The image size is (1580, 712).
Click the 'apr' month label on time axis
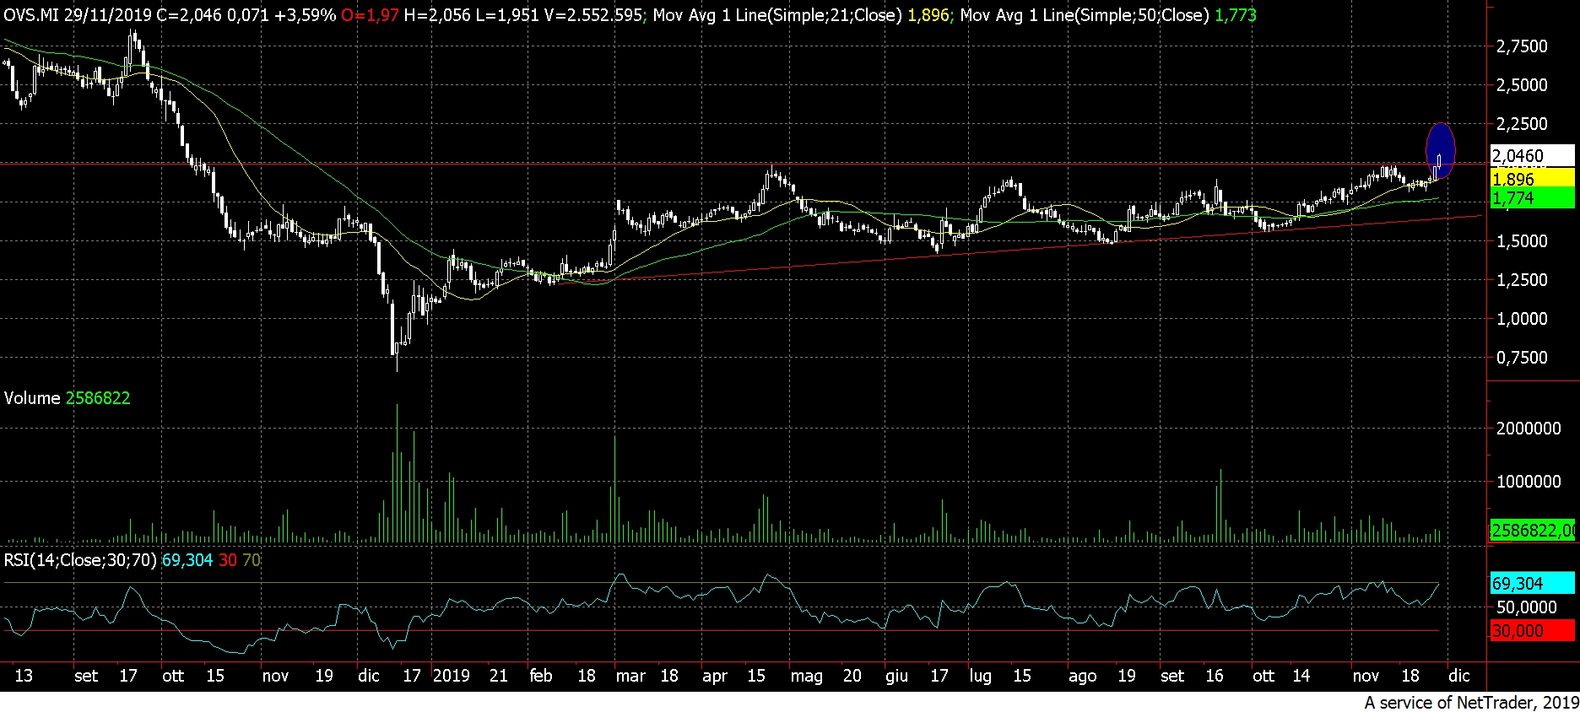715,677
